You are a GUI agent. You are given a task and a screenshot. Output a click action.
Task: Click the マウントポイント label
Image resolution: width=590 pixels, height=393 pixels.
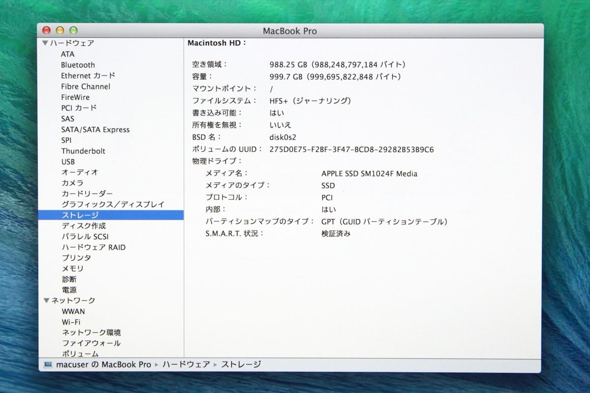pyautogui.click(x=225, y=89)
